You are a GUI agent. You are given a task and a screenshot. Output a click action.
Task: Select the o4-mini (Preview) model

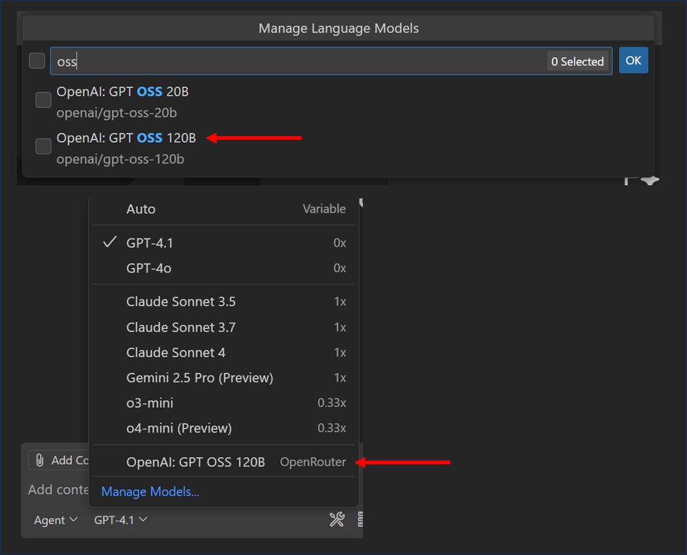223,428
